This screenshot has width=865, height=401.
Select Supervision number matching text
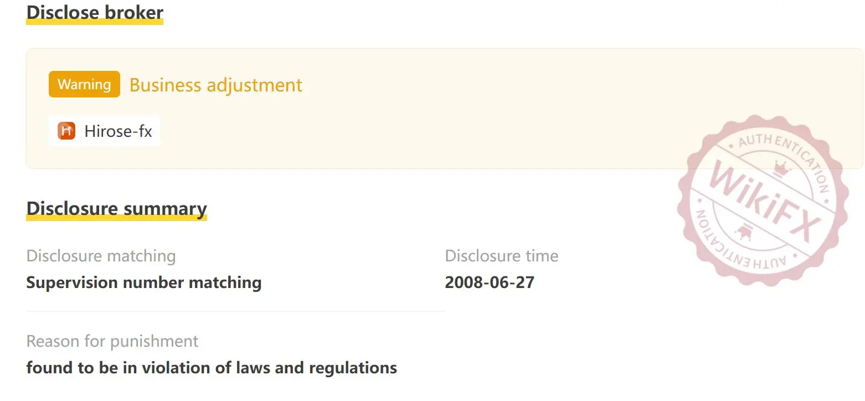[144, 282]
